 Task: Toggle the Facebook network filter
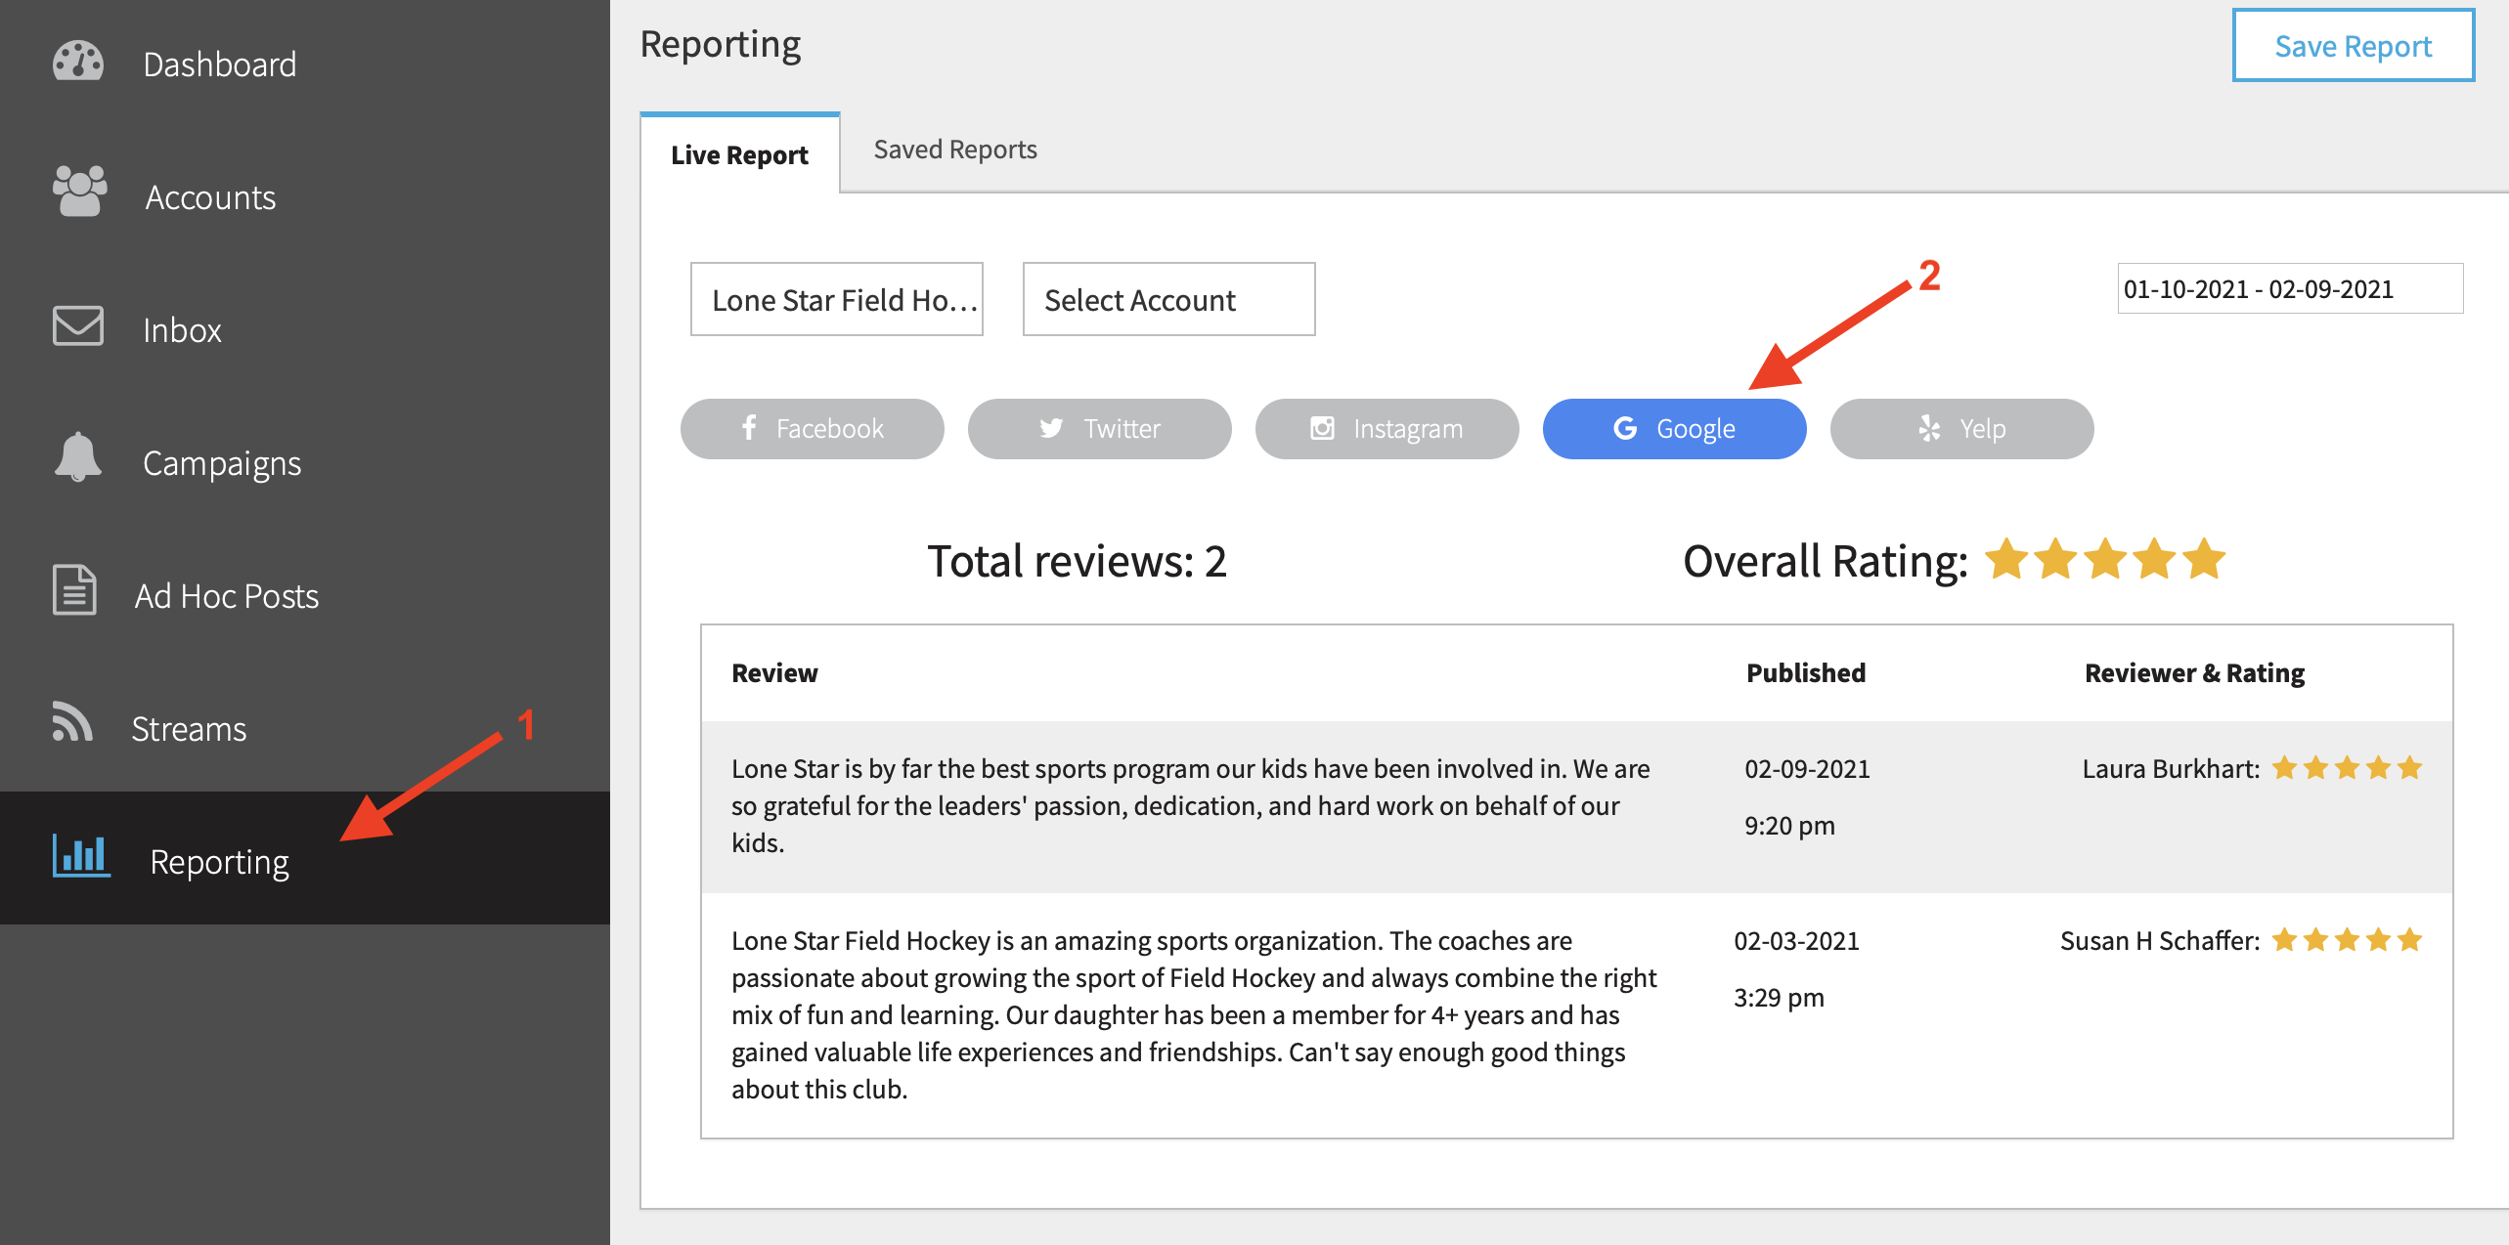(x=812, y=429)
